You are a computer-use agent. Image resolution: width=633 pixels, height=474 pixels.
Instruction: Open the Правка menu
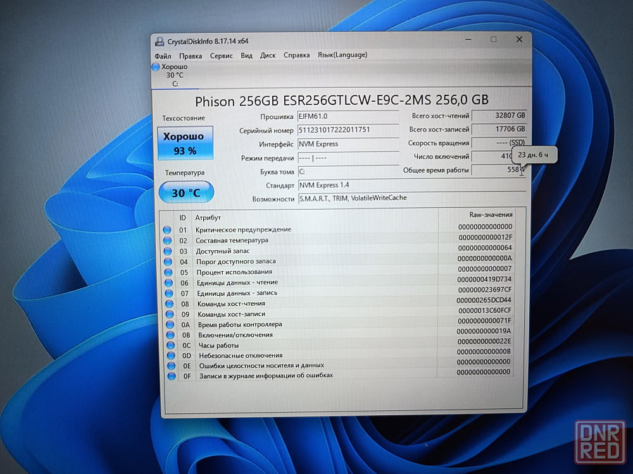tap(191, 56)
